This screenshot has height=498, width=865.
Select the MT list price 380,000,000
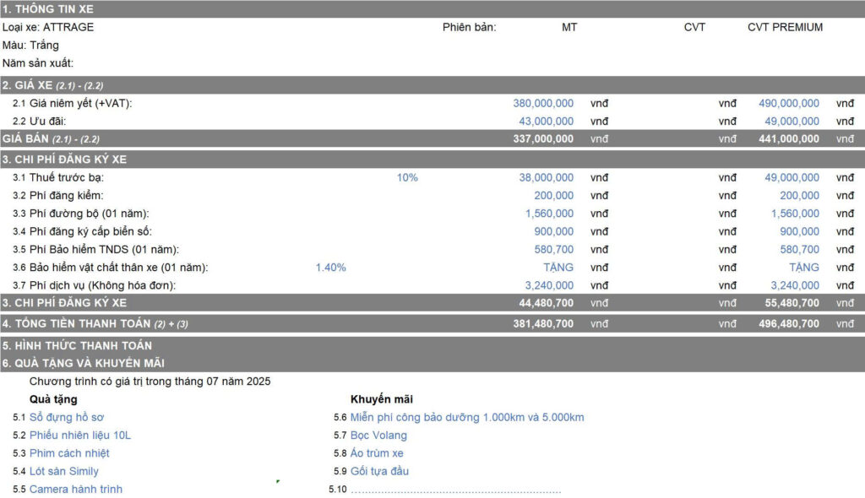click(543, 103)
